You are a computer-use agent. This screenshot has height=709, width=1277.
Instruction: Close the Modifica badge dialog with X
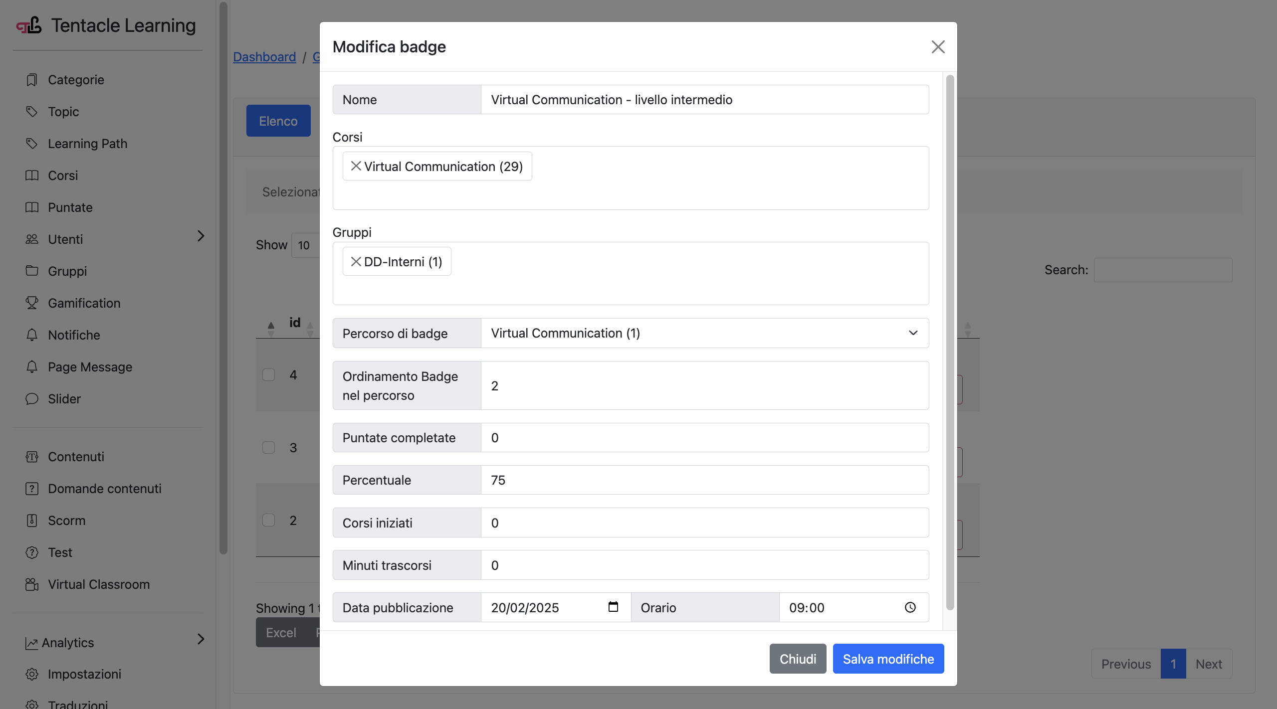click(x=938, y=47)
